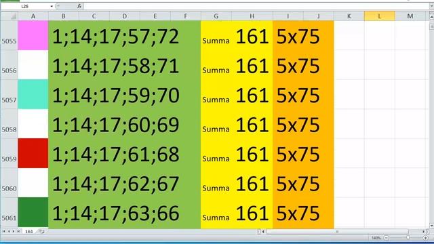Select column H header
This screenshot has height=244, width=434.
tap(252, 16)
